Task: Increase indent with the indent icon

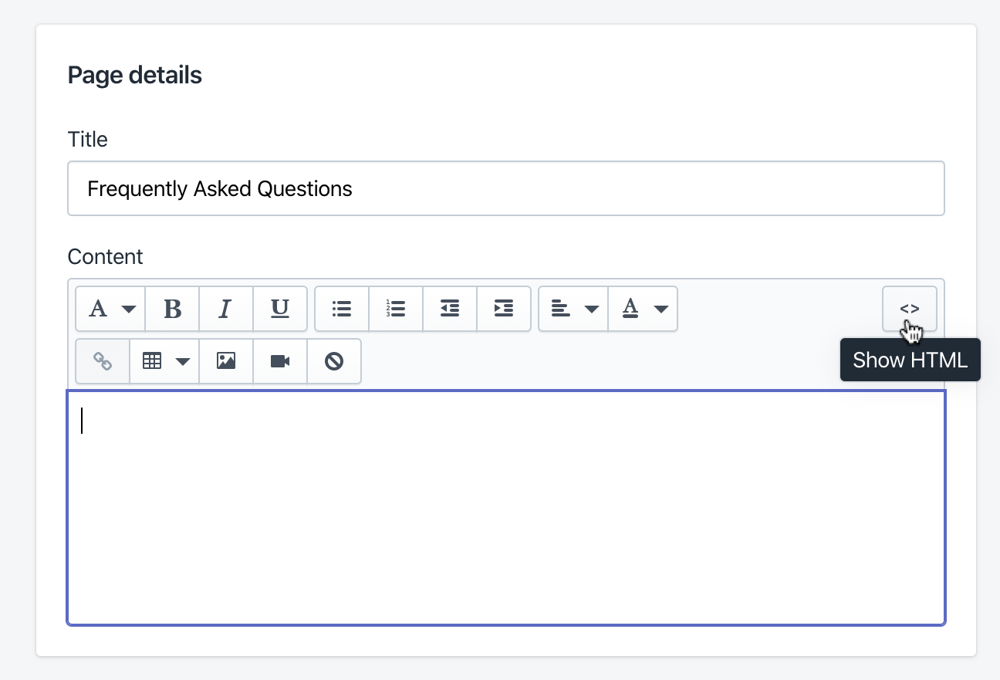Action: 504,309
